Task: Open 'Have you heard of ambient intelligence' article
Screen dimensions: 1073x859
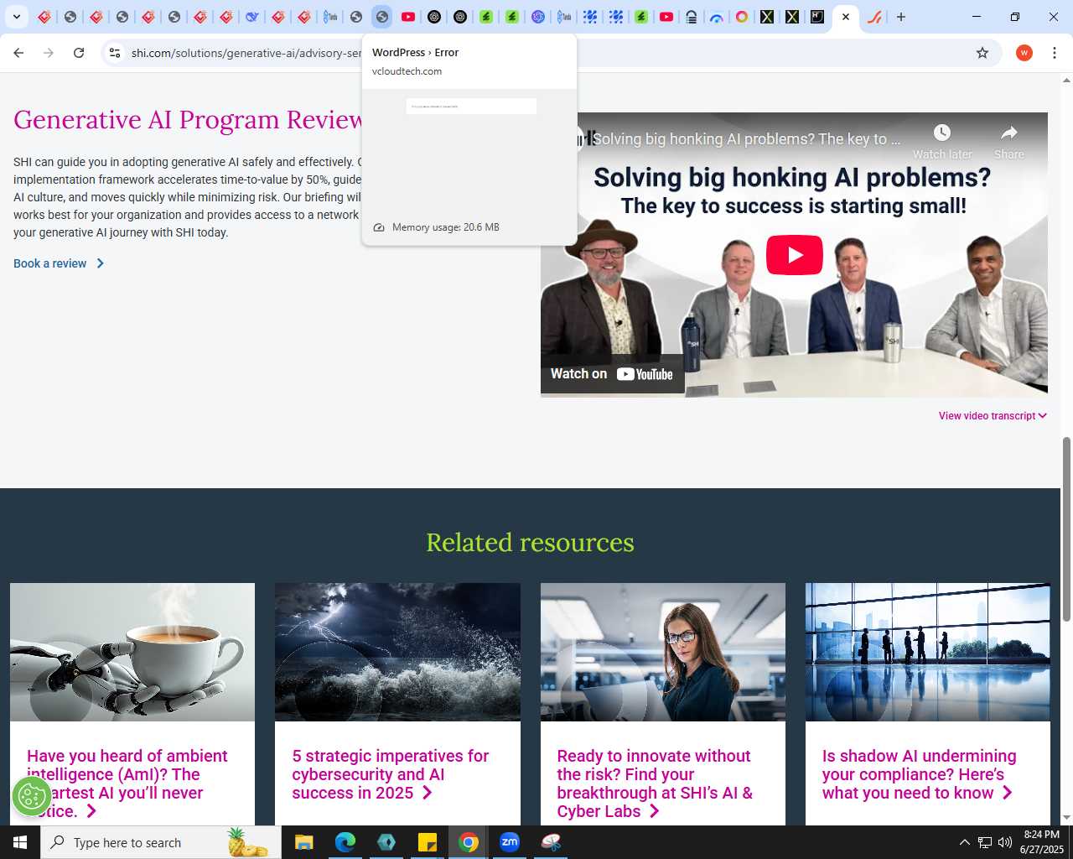Action: [127, 784]
